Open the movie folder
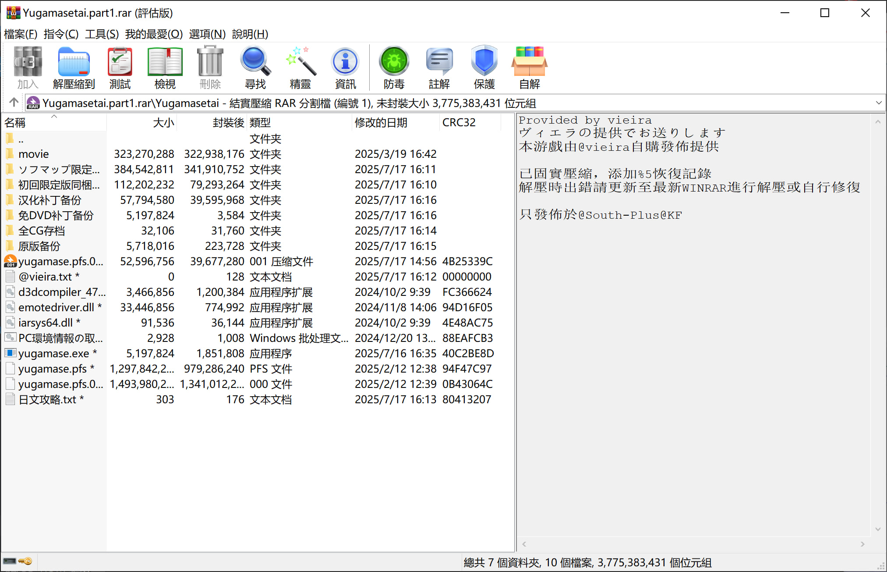This screenshot has height=572, width=887. click(34, 154)
